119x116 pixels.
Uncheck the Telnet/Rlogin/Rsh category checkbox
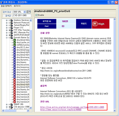[x=9, y=25]
